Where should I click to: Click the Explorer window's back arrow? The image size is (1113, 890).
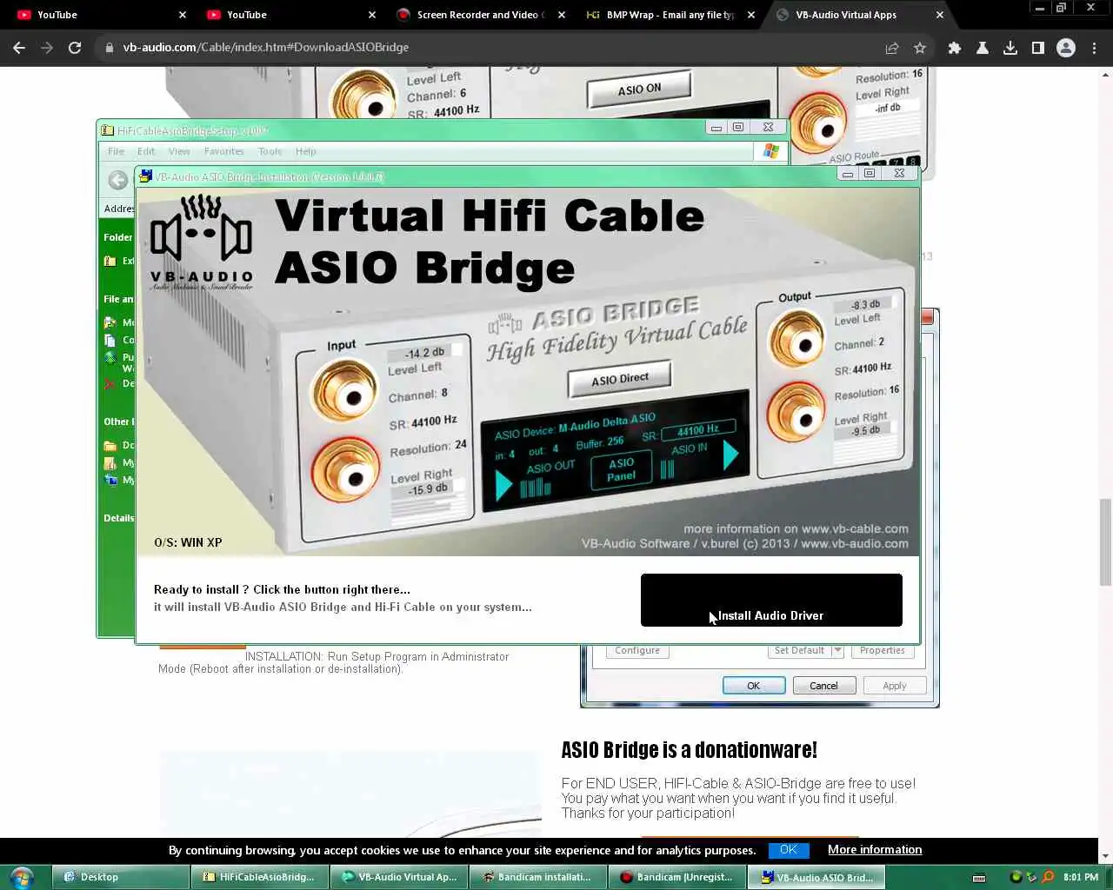tap(117, 180)
